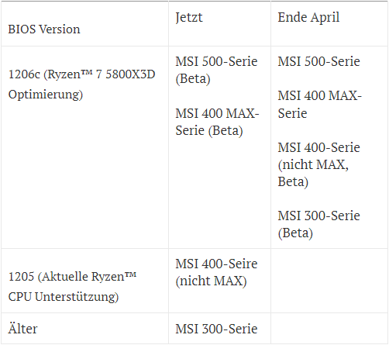389x345 pixels.
Task: Click MSI 500-Serie (Beta) under Jetzt
Action: click(216, 70)
